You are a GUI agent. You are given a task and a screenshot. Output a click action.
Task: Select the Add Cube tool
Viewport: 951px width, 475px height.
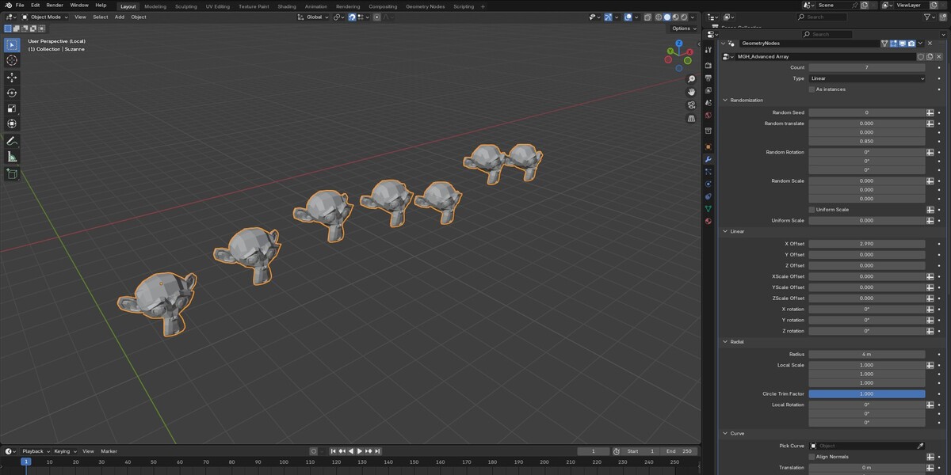coord(12,173)
